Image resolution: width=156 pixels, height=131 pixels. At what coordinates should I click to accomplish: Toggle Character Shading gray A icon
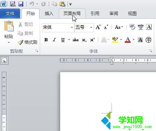(x=140, y=40)
